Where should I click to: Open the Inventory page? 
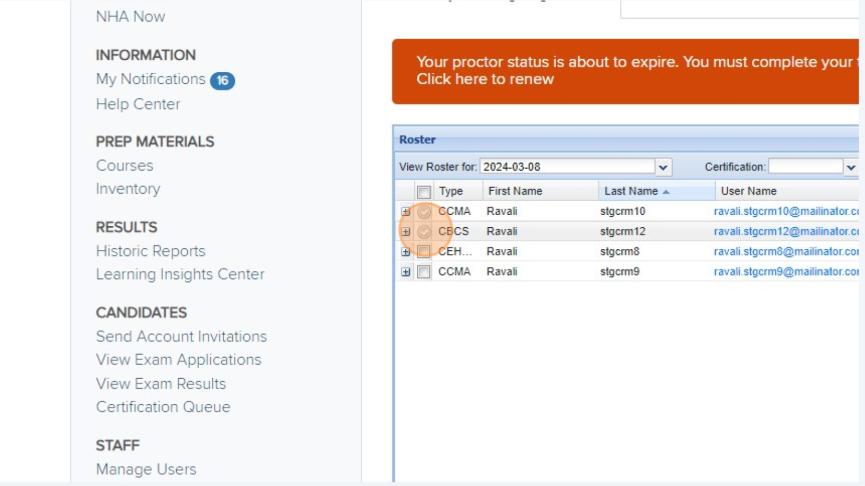coord(128,189)
